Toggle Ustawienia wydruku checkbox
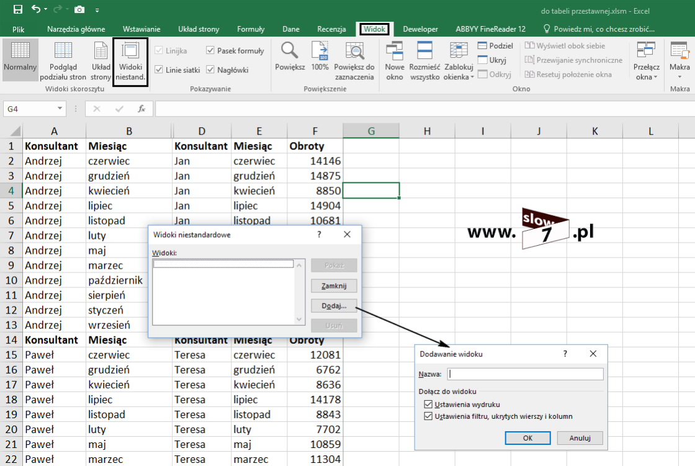The image size is (695, 466). coord(428,404)
